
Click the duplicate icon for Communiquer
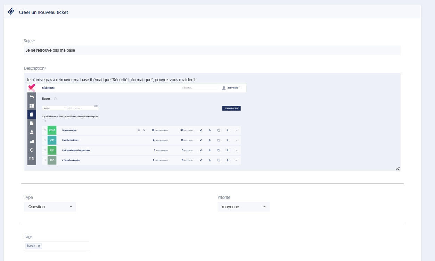click(219, 130)
